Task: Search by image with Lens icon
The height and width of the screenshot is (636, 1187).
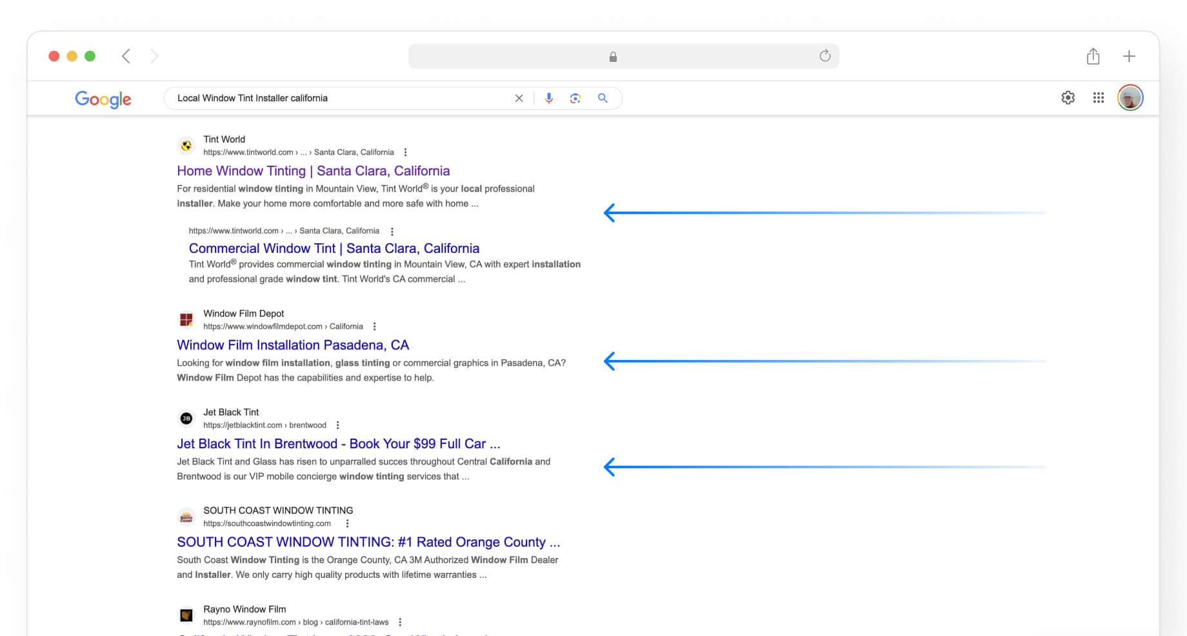Action: tap(575, 98)
